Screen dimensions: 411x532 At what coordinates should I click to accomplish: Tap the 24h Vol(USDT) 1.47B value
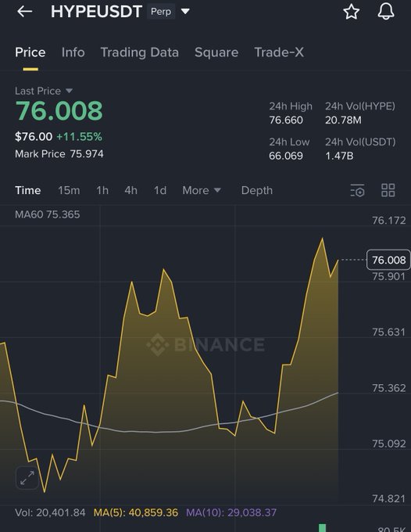pos(339,156)
